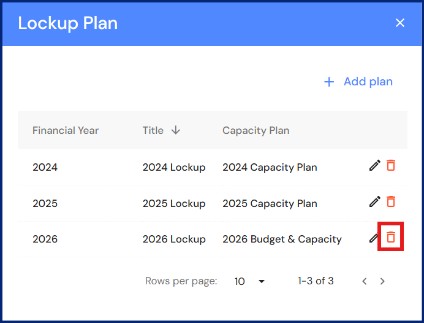Edit the 2025 Lockup plan

374,201
